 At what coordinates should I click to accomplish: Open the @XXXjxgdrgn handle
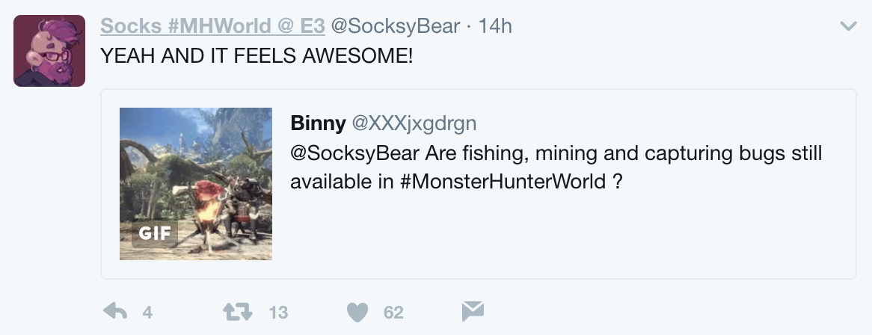pos(414,123)
